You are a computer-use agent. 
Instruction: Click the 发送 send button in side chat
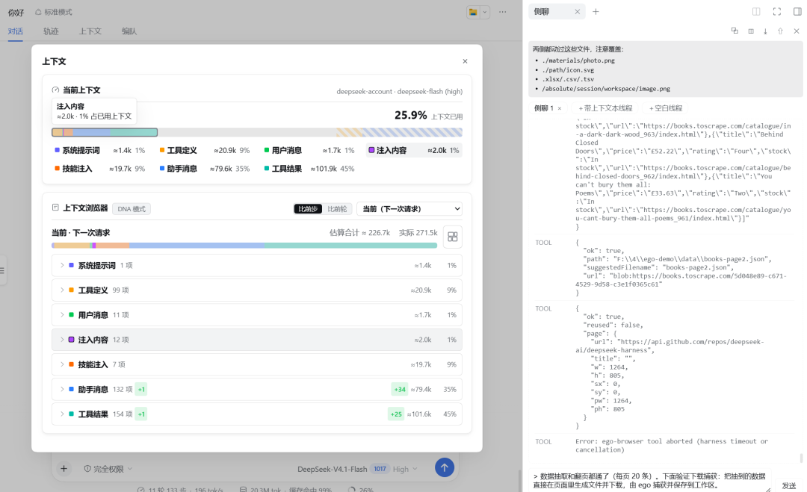789,485
